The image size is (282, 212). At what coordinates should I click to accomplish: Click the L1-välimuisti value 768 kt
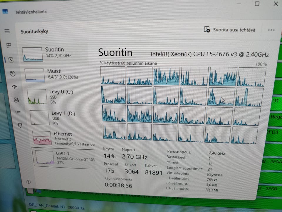point(212,180)
